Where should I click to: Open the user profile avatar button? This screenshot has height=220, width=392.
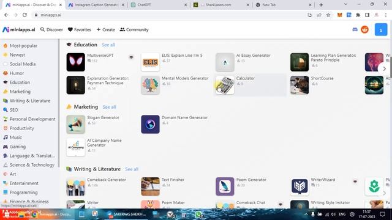381,30
